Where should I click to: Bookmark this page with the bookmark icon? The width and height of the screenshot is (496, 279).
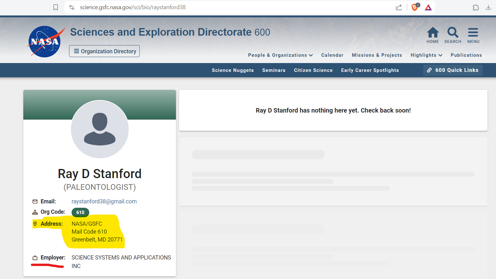(55, 7)
